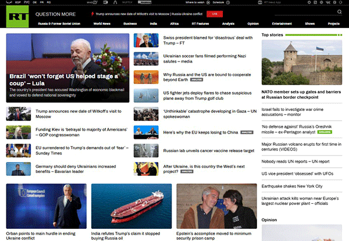Click the Swiss president story thumbnail
349x241 pixels.
point(146,40)
